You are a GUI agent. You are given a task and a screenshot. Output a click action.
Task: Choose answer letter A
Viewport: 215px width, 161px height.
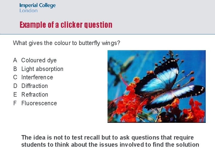(x=15, y=60)
